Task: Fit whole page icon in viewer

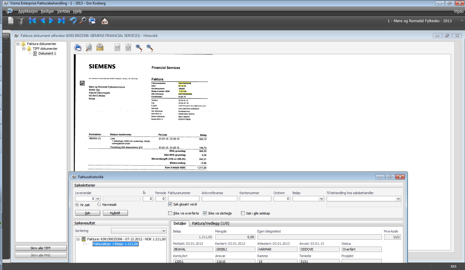Action: [128, 47]
